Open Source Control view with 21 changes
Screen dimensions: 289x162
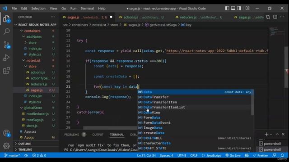point(7,45)
